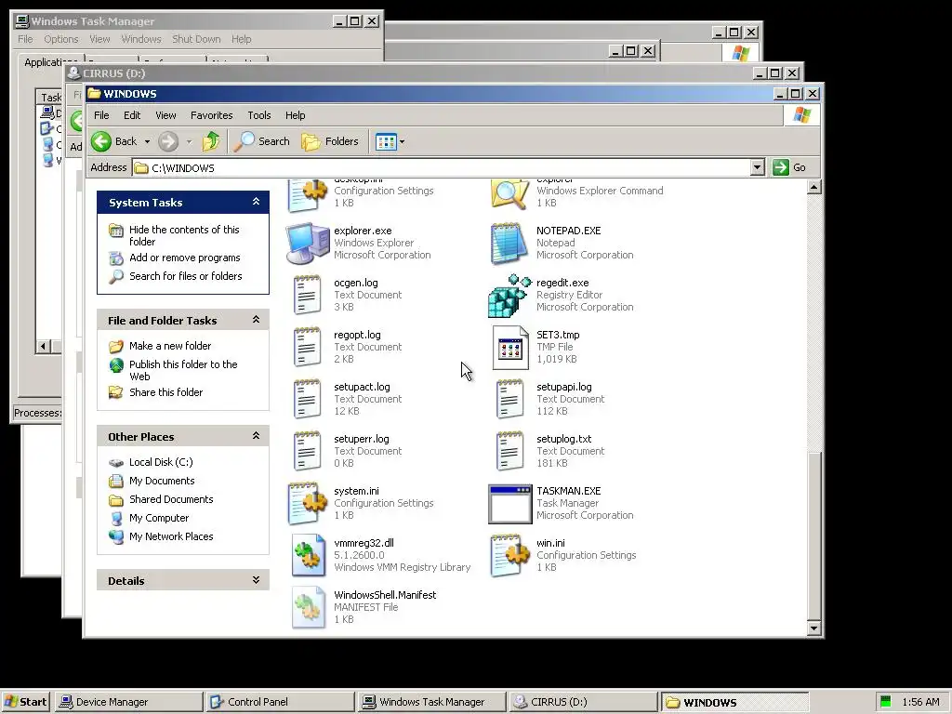Click the C:\WINDOWS address field
Image resolution: width=952 pixels, height=714 pixels.
click(442, 167)
